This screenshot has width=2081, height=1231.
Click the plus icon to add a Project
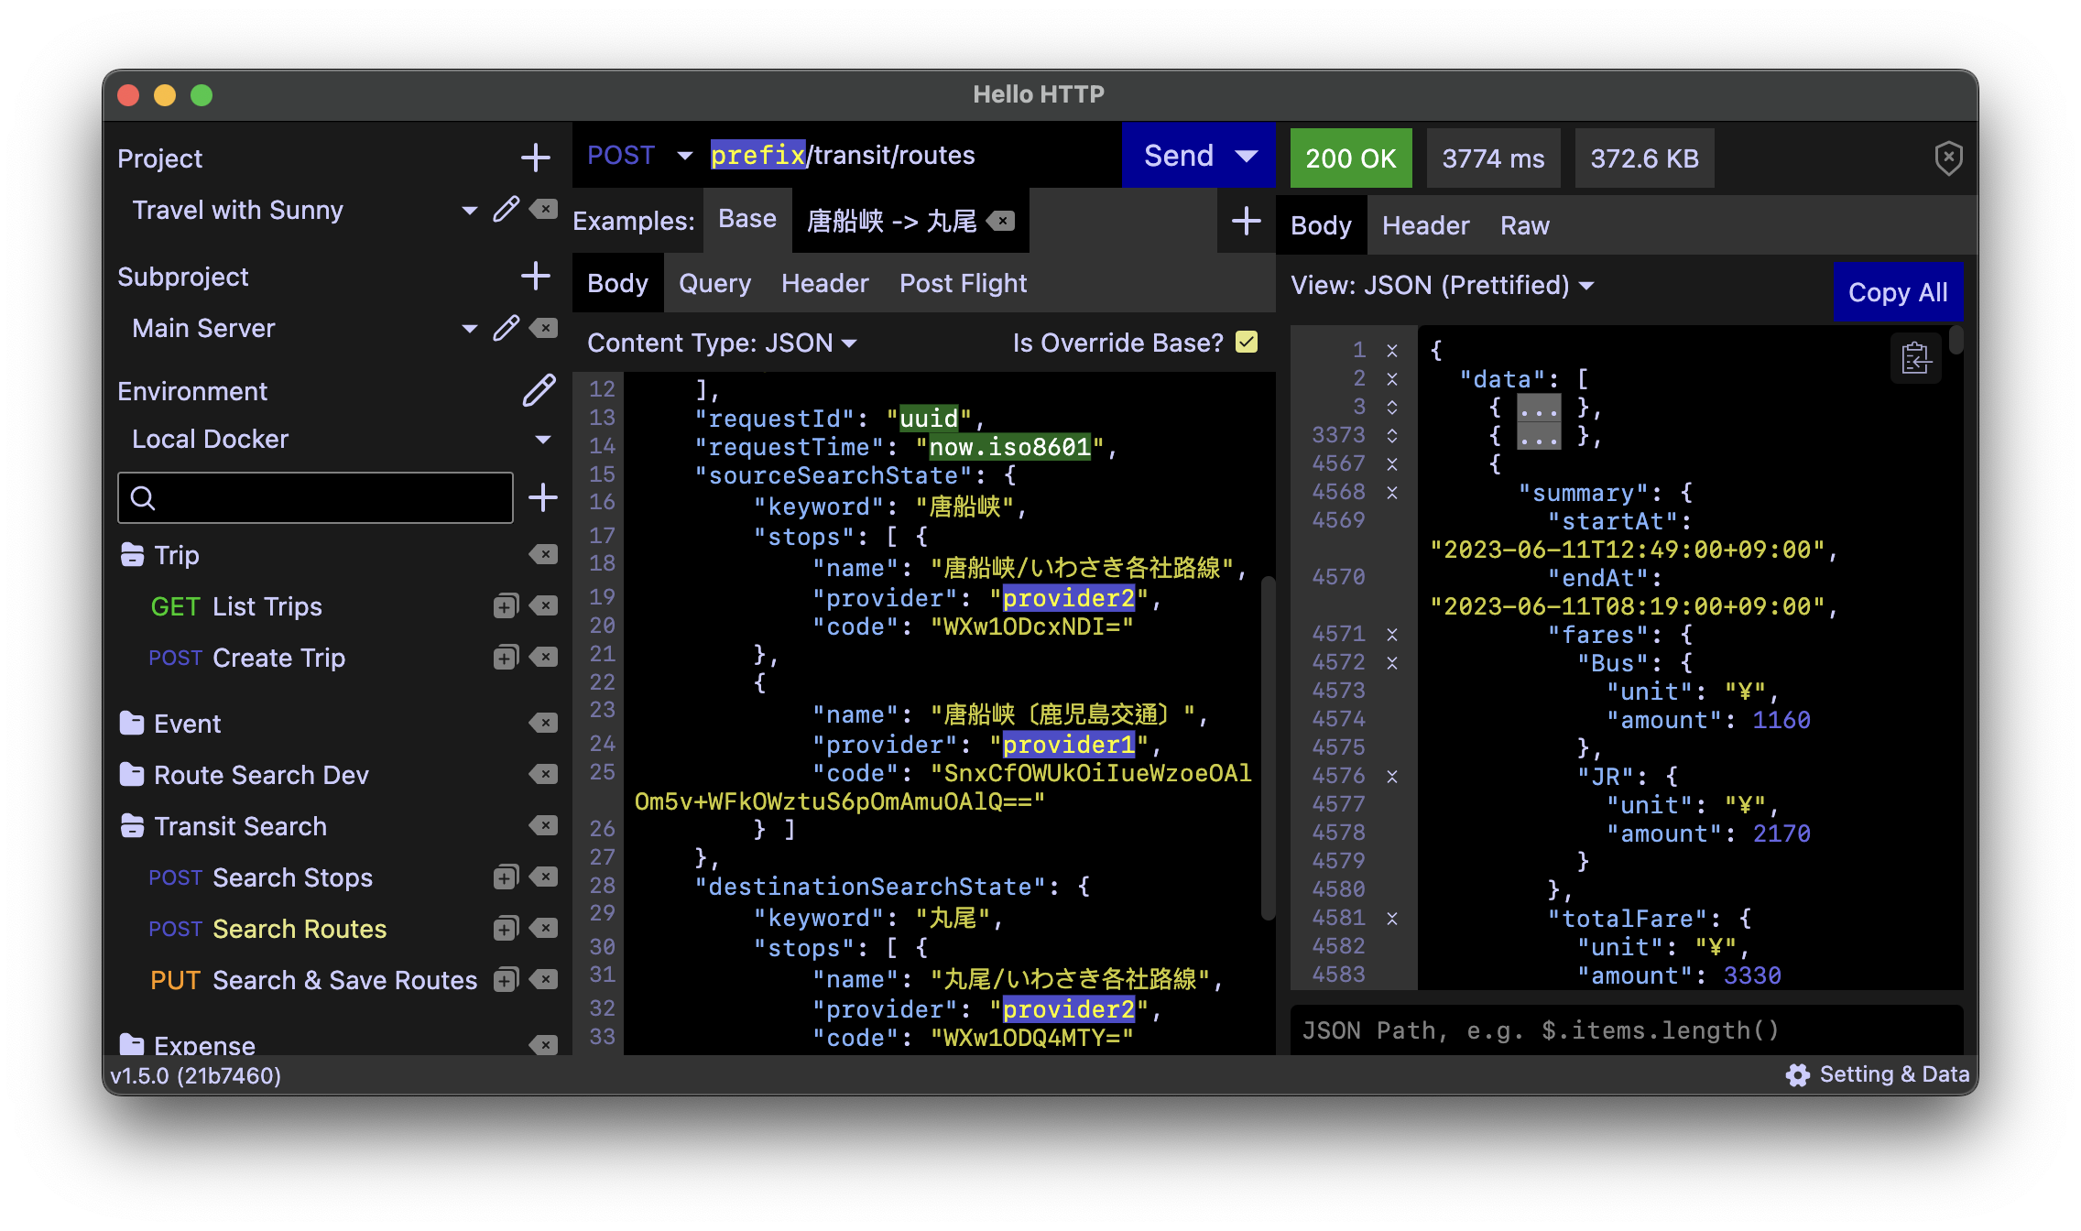[536, 158]
